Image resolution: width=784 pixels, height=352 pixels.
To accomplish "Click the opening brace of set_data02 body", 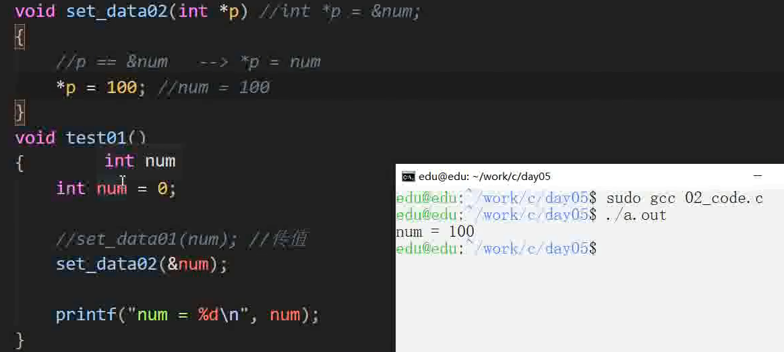I will pos(20,37).
